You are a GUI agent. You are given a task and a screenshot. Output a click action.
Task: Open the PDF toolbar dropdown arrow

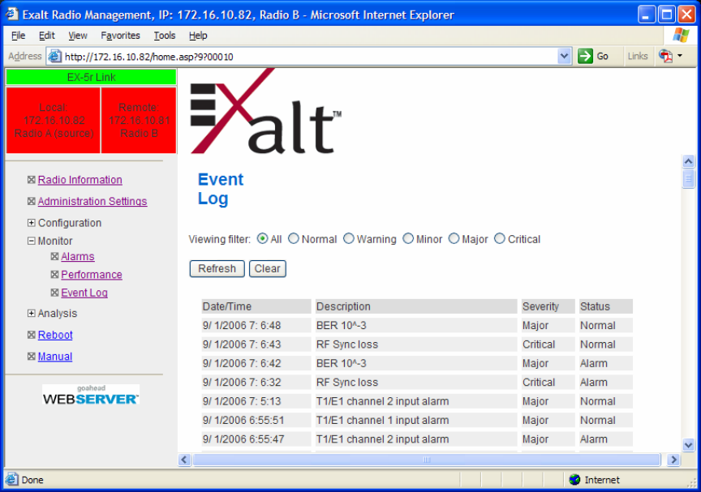point(680,56)
